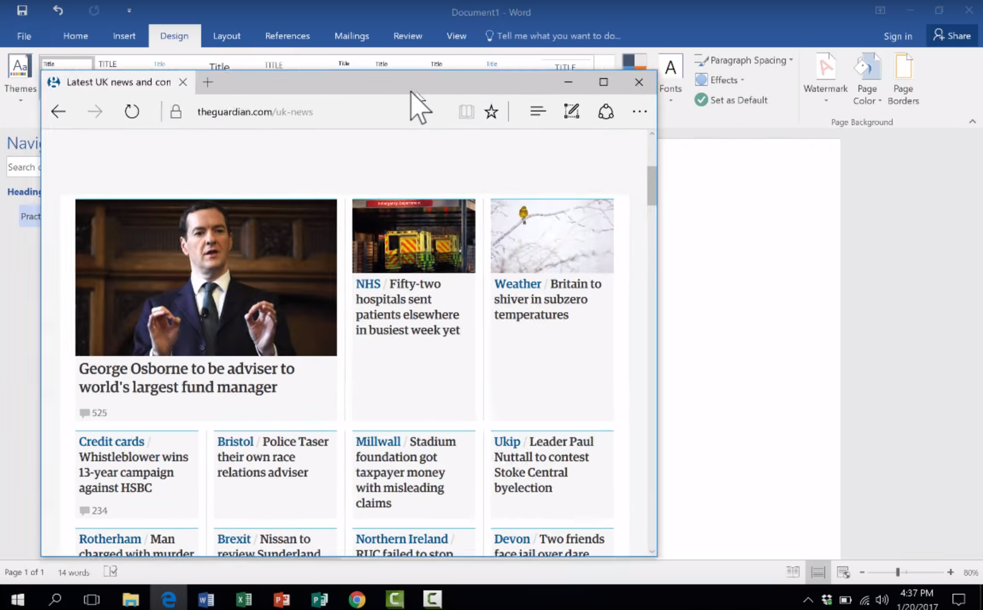Viewport: 983px width, 610px height.
Task: Switch to Read Mode view
Action: [x=793, y=572]
